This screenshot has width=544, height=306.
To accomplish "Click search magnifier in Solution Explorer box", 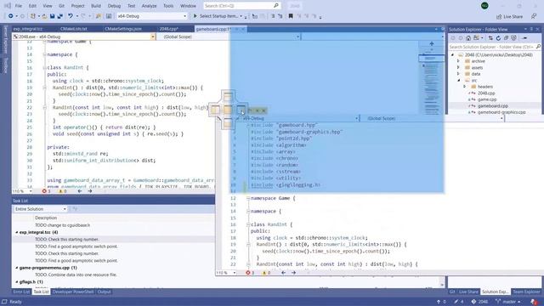I will point(538,47).
